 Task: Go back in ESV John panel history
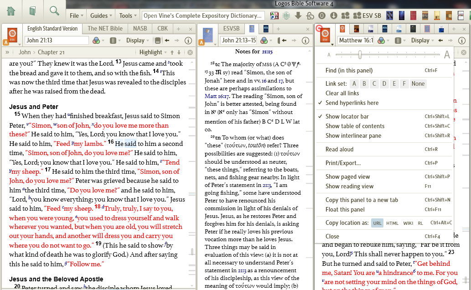tap(167, 40)
